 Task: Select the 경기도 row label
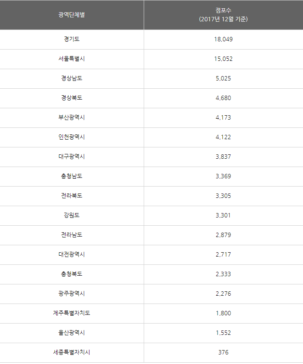tap(72, 39)
